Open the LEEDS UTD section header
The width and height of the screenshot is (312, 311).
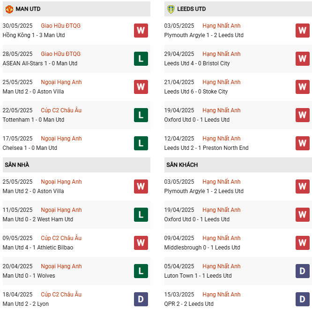coord(191,9)
